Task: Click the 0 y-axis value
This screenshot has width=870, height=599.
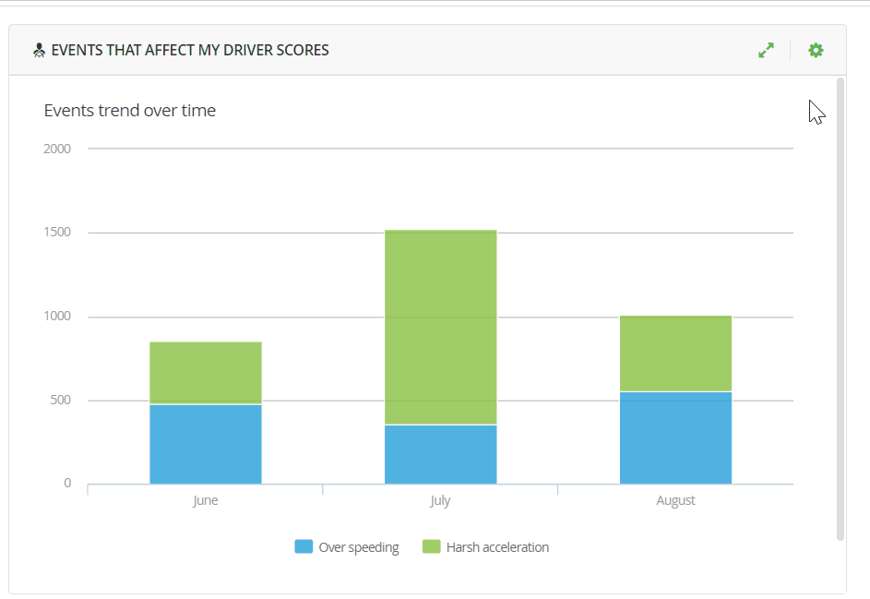Action: pos(67,483)
